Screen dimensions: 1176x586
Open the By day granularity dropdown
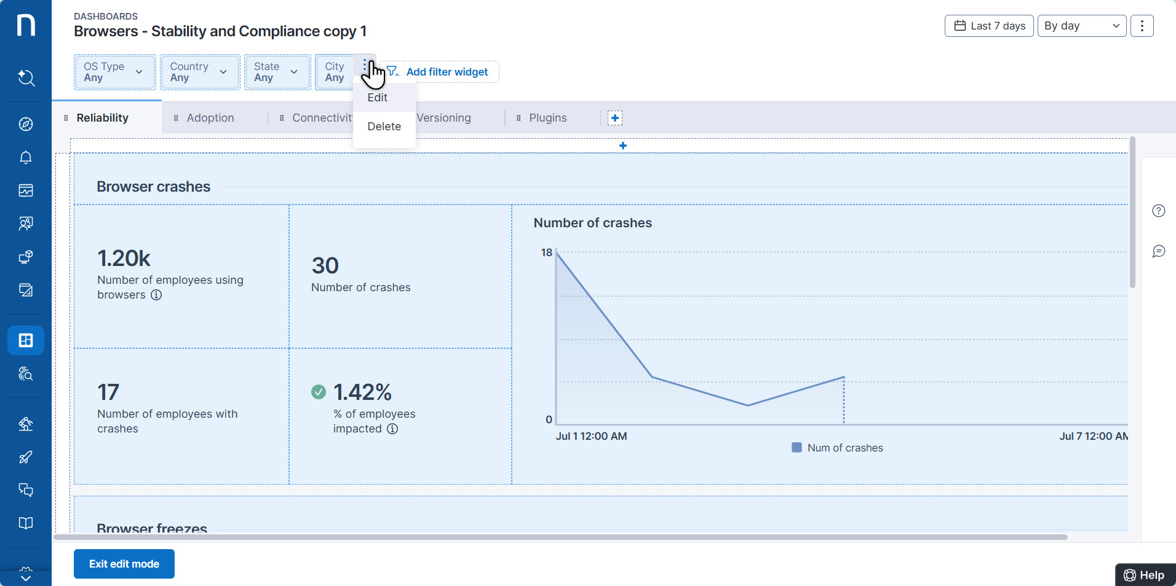pos(1081,26)
